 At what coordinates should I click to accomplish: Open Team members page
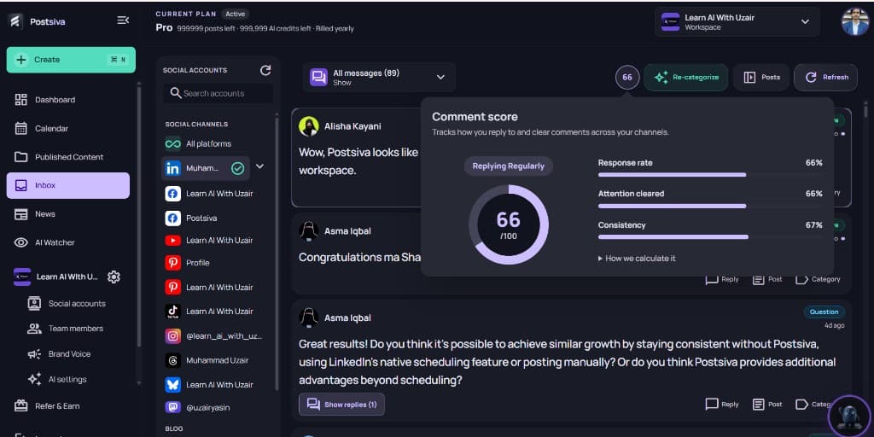pos(76,329)
